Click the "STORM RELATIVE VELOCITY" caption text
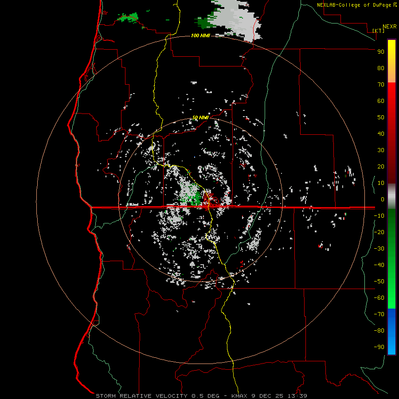This screenshot has width=399, height=399. coord(141,396)
